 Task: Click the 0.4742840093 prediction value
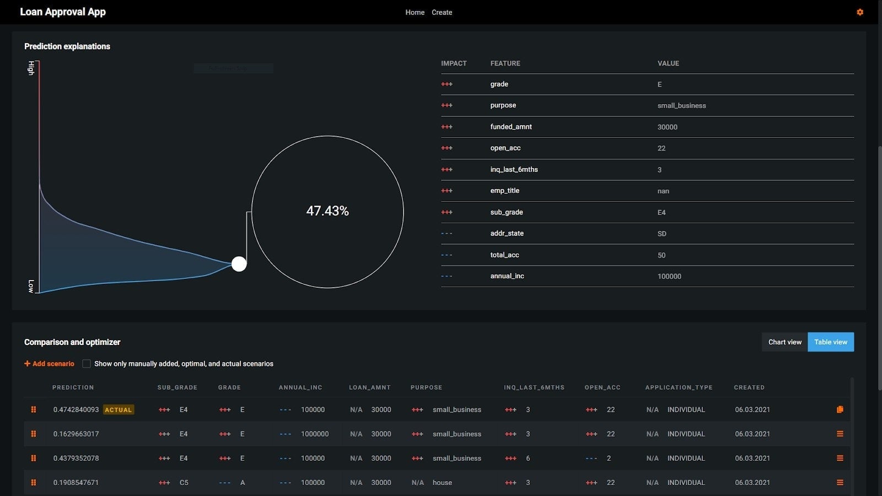[76, 409]
